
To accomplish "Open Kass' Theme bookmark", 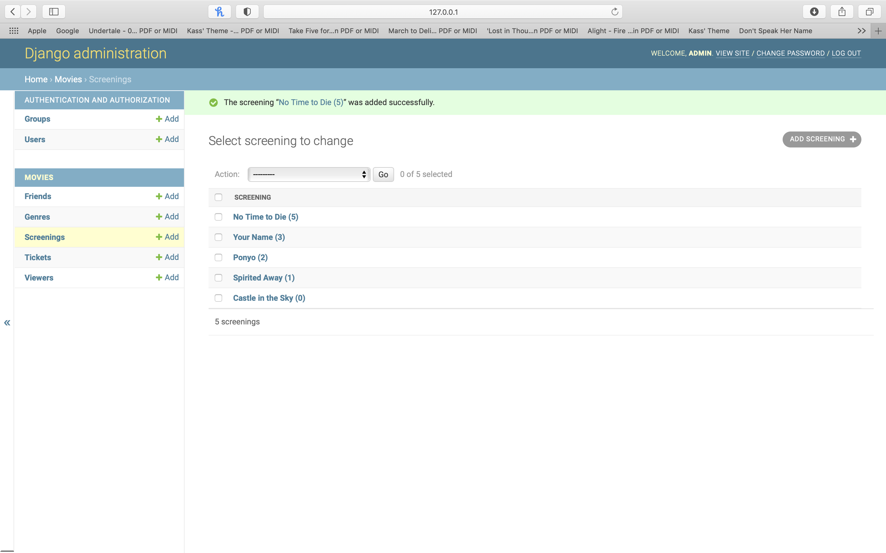I will [x=708, y=31].
